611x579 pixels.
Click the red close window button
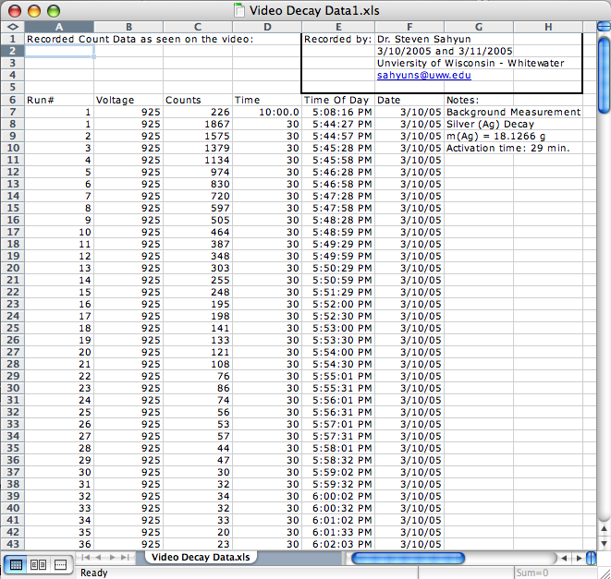15,10
